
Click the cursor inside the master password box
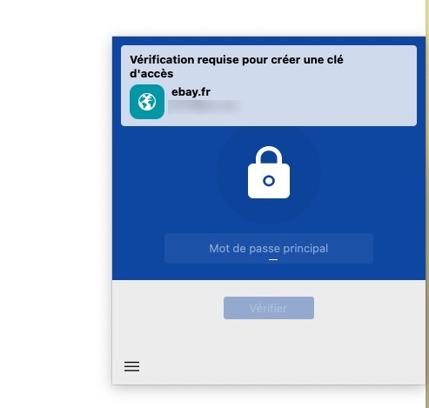[273, 259]
